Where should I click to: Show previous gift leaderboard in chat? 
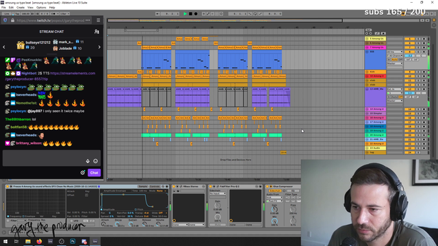(4, 47)
